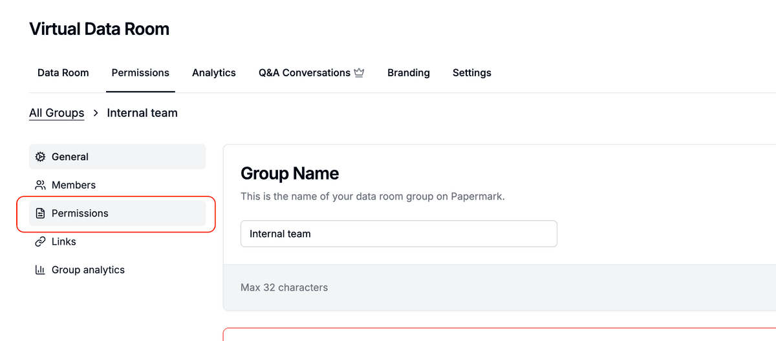Click the bar chart icon beside Group analytics
Screen dimensions: 776x341
click(40, 270)
